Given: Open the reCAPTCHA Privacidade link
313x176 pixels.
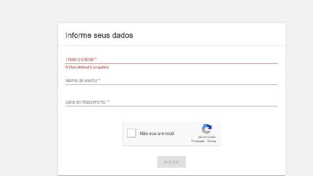Looking at the screenshot, I should [198, 141].
